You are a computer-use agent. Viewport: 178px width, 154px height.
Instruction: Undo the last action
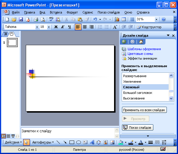95,19
